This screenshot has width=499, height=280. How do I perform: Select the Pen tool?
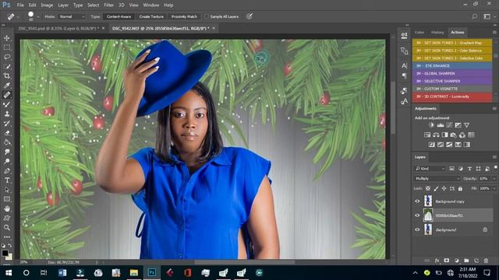7,171
